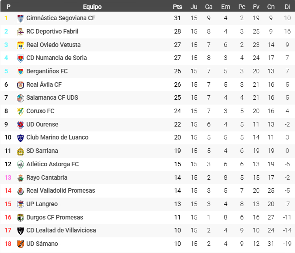
Task: Open CD Lealtad de Villaviciosa team page
Action: [61, 230]
